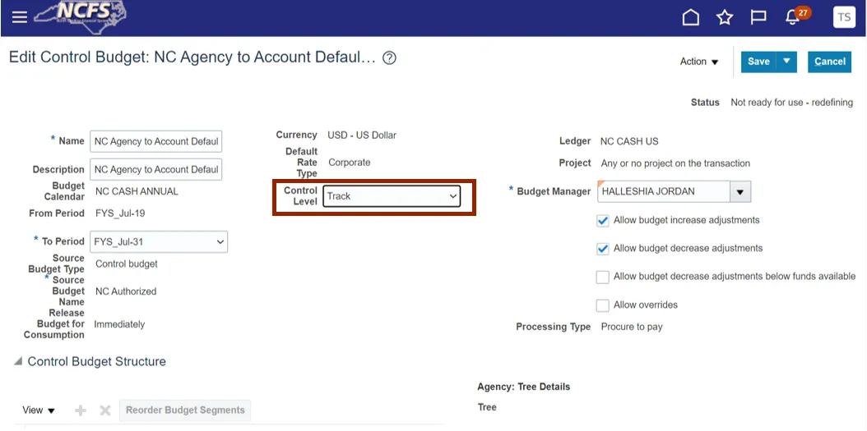Click the Cancel button

pyautogui.click(x=830, y=62)
